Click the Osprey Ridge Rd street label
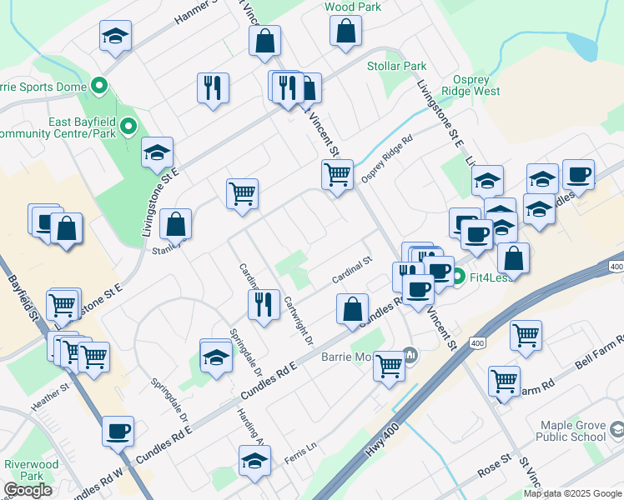The image size is (624, 500). tap(386, 159)
